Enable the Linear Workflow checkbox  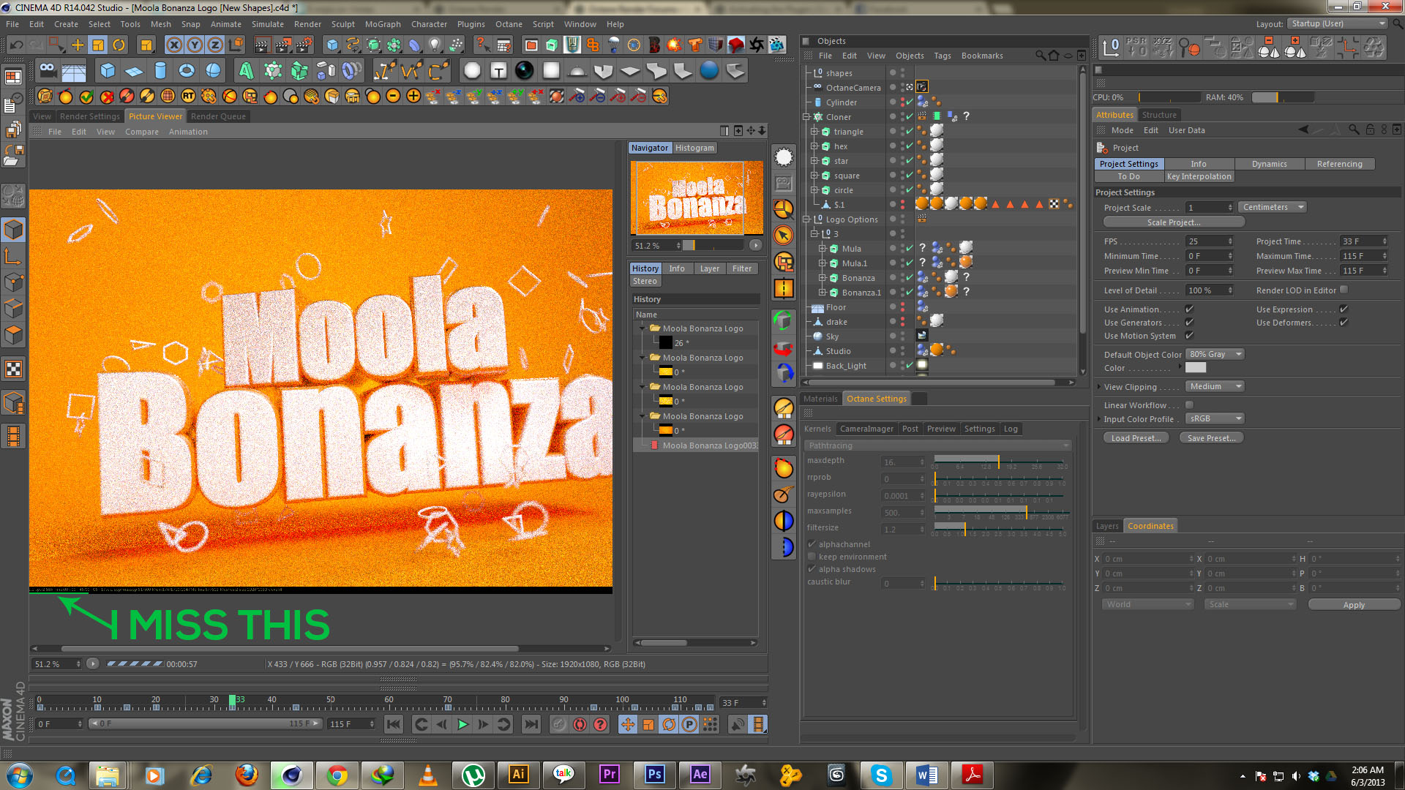tap(1189, 405)
